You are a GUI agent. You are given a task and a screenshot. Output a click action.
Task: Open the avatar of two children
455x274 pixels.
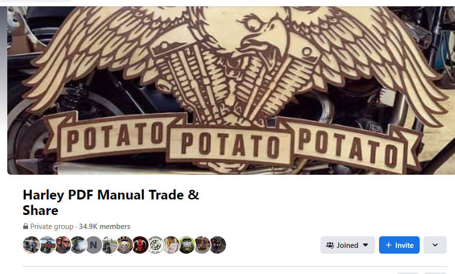click(171, 245)
